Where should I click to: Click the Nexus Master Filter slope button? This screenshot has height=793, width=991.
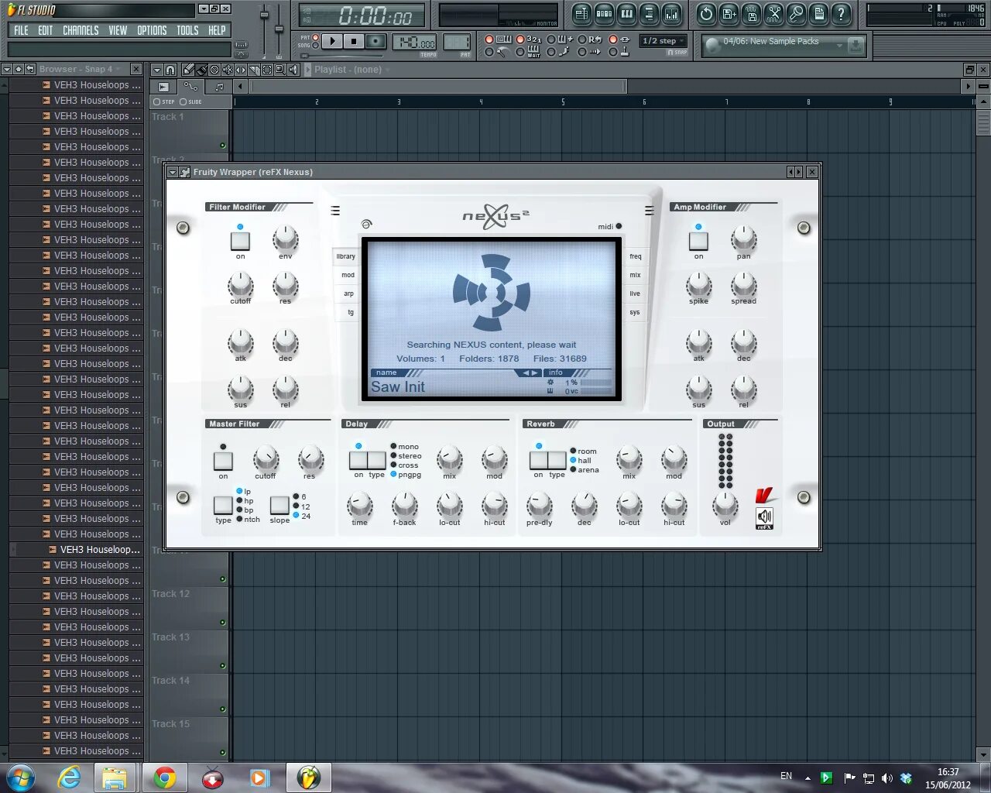point(279,505)
